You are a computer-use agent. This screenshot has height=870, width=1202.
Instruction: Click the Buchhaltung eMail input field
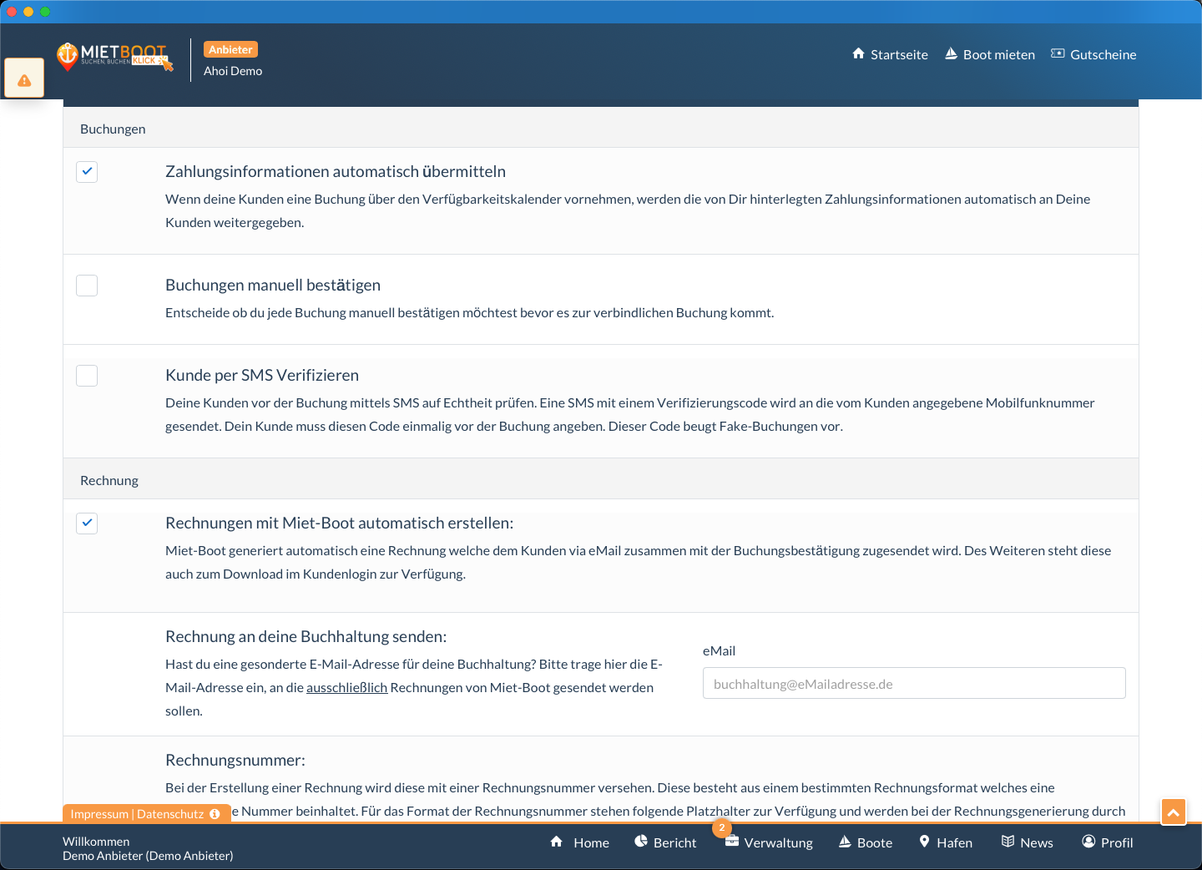point(914,684)
